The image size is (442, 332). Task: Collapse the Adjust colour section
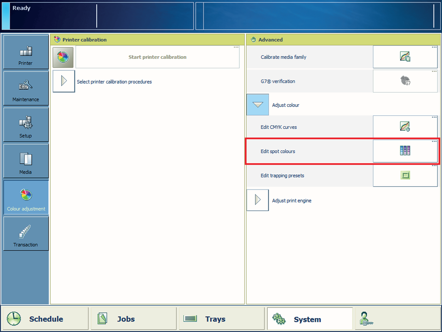point(258,105)
